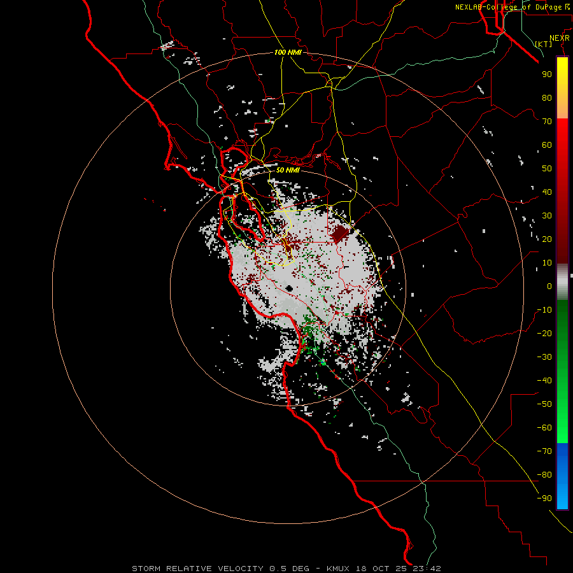Click the "100 NMI" range ring label

pos(288,52)
